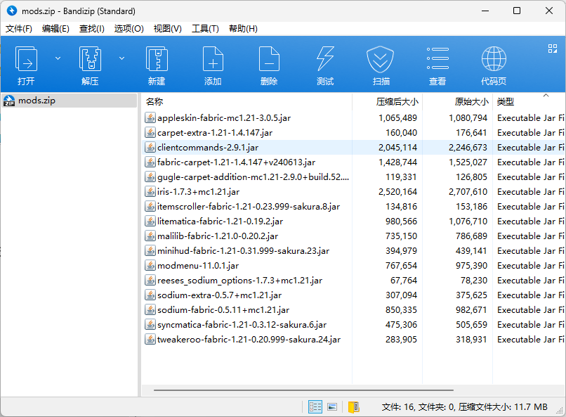Screen dimensions: 566x417
Task: Open the 查找(I) menu
Action: click(x=92, y=29)
